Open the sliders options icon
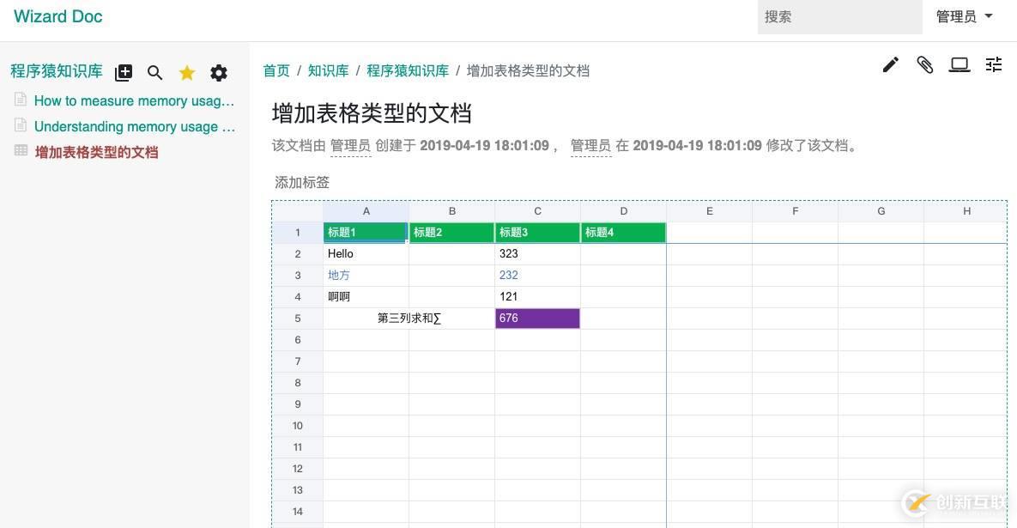Image resolution: width=1017 pixels, height=528 pixels. coord(994,64)
